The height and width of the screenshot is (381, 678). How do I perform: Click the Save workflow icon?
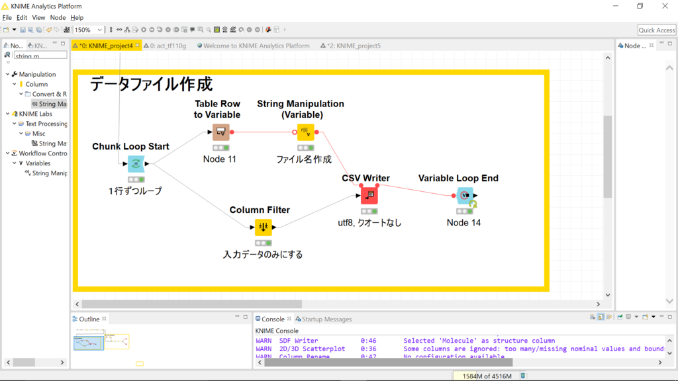[23, 30]
